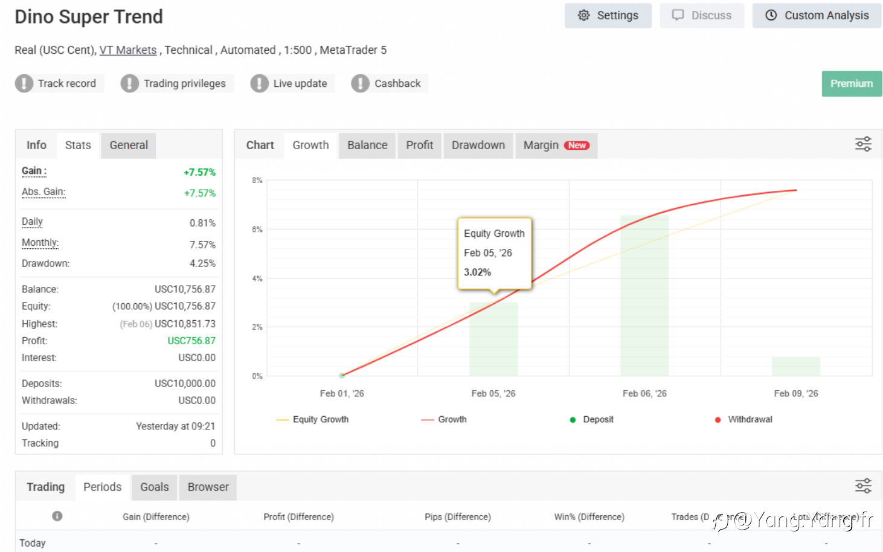The width and height of the screenshot is (883, 552).
Task: Toggle Equity Growth series in chart legend
Action: coord(312,419)
